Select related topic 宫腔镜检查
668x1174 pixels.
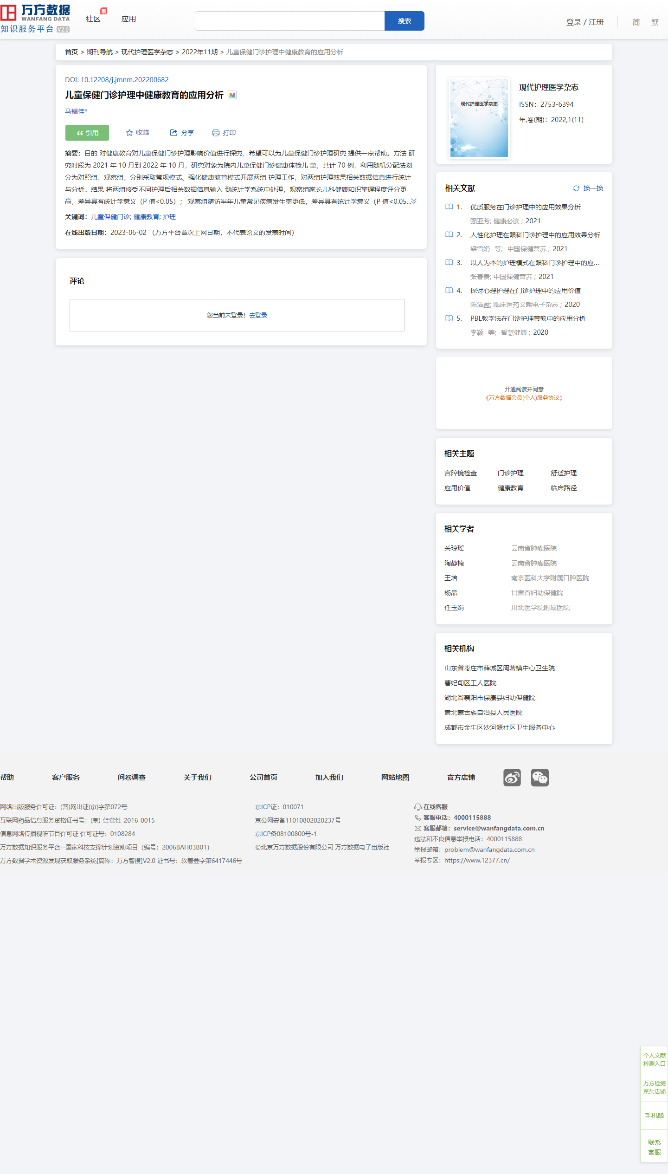coord(461,473)
